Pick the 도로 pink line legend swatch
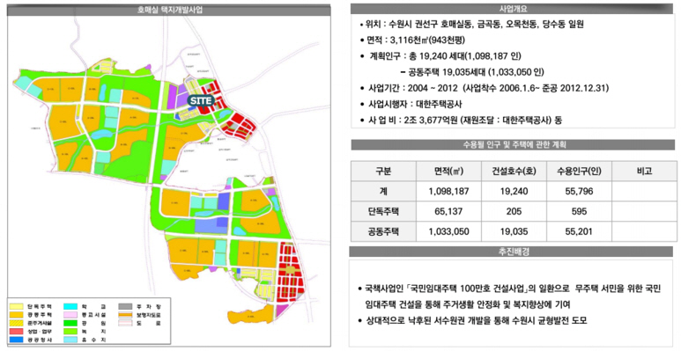This screenshot has width=681, height=351. (x=125, y=323)
